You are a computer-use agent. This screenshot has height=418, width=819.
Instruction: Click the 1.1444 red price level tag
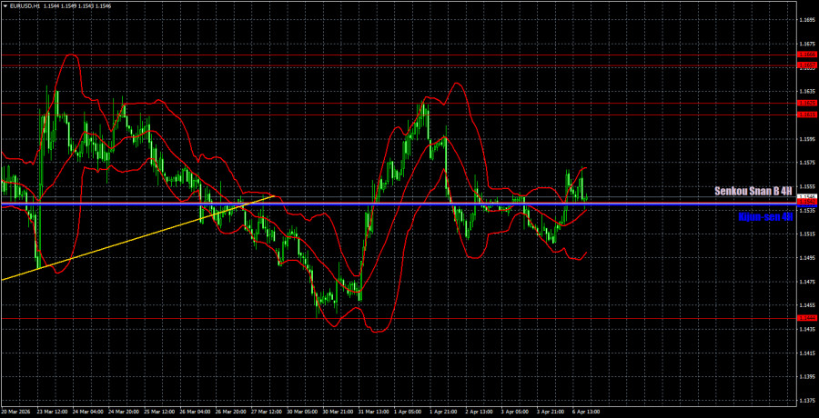pyautogui.click(x=807, y=318)
